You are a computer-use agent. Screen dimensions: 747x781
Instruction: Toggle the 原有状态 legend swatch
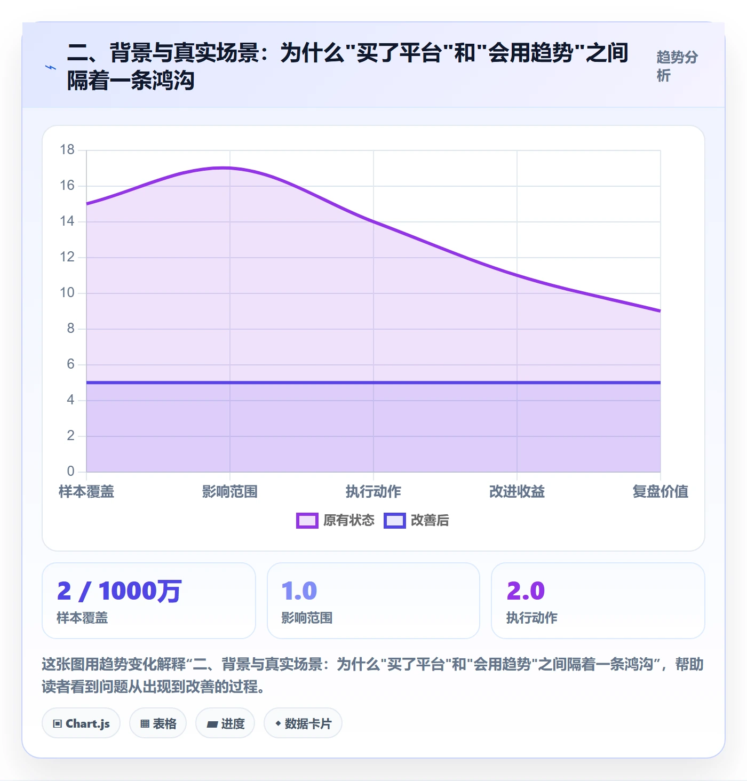click(x=307, y=521)
